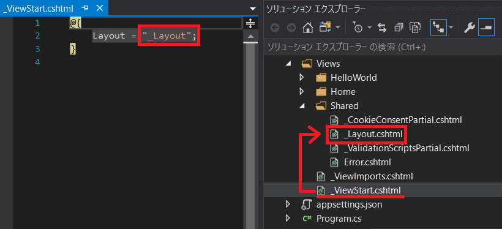Open the switch views dropdown arrow

pos(337,28)
